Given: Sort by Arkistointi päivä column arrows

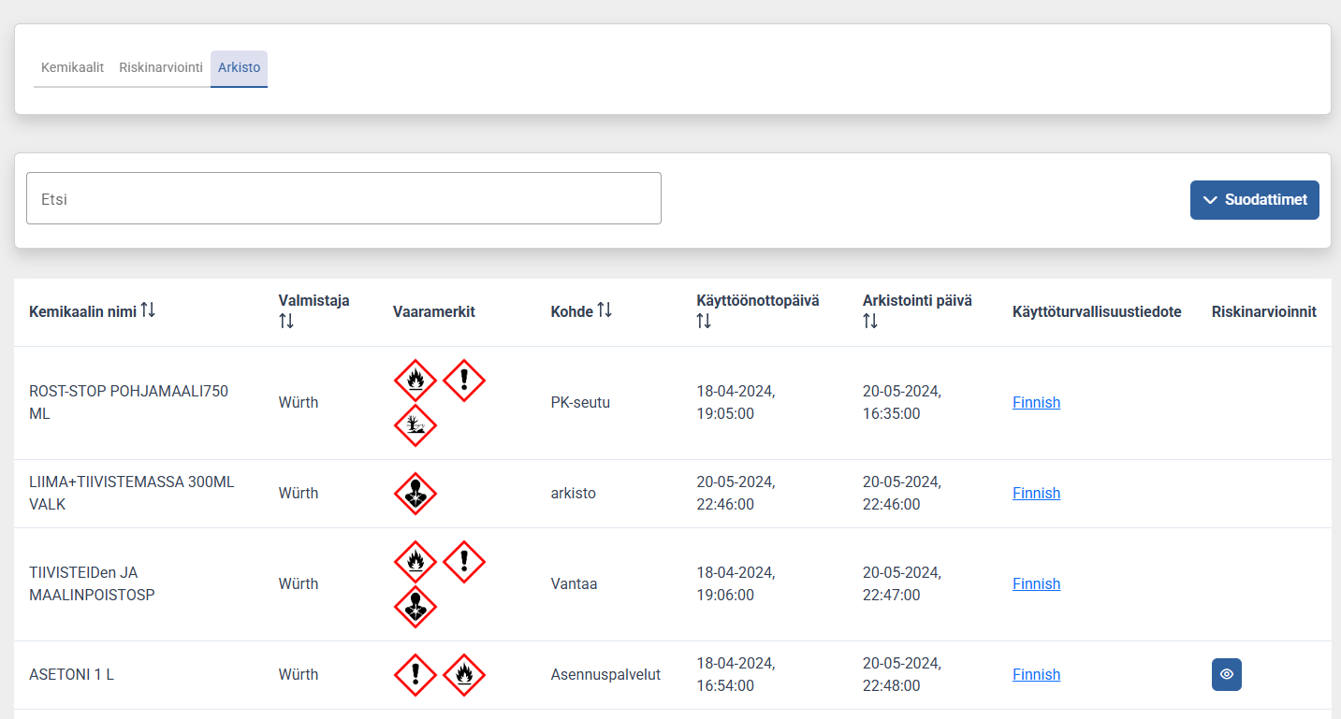Looking at the screenshot, I should click(870, 321).
